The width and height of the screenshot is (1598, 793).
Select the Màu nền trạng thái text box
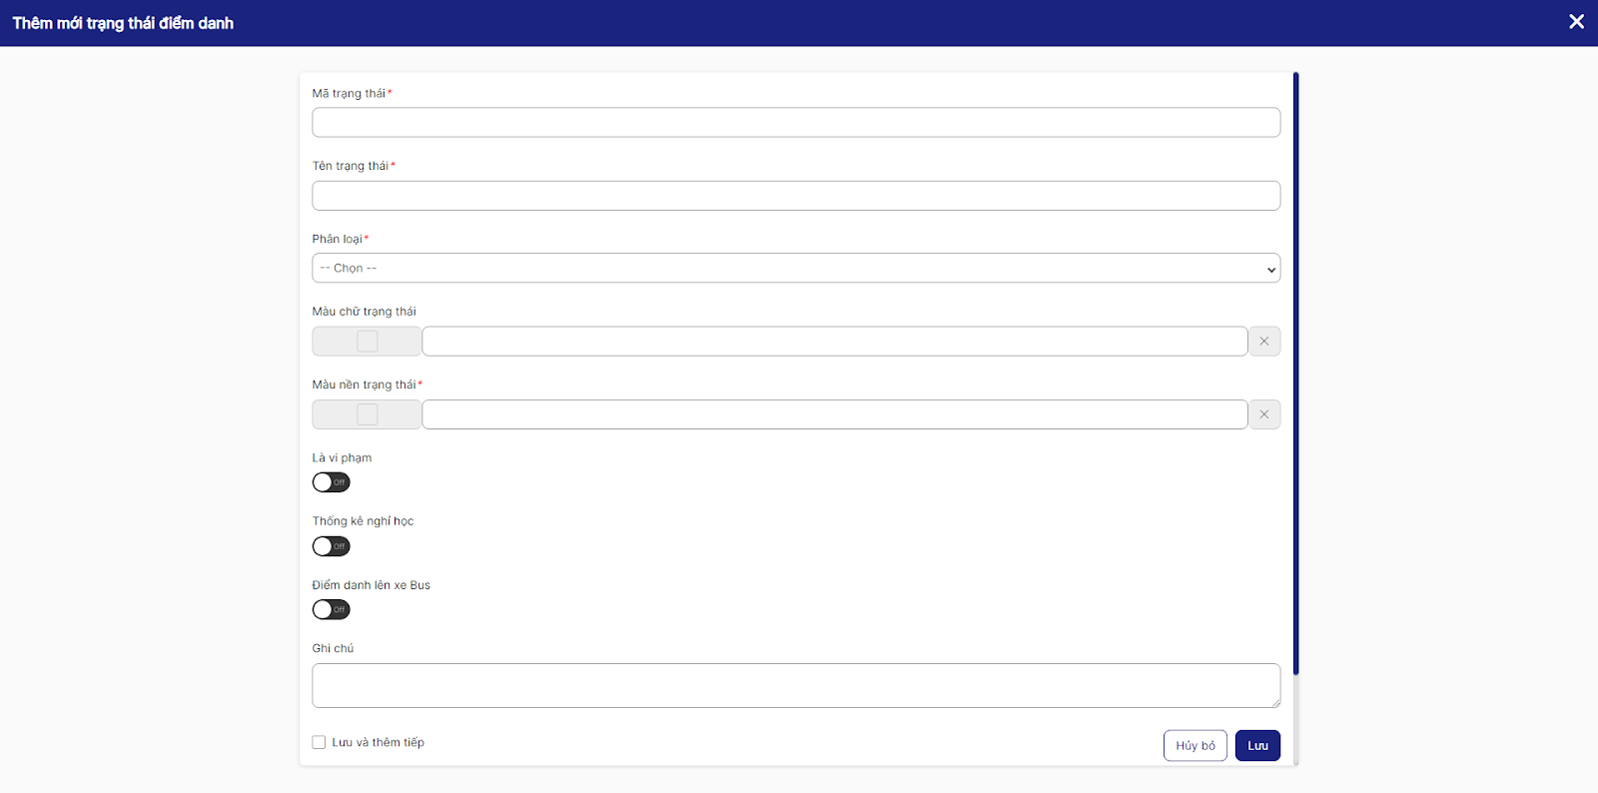point(834,414)
